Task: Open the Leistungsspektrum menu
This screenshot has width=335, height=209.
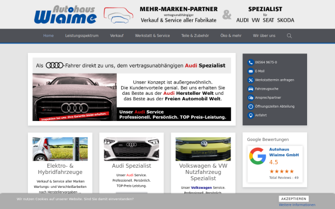Action: point(82,36)
